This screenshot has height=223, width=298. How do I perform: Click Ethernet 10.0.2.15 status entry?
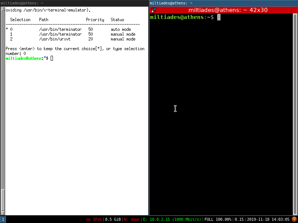click(x=172, y=219)
